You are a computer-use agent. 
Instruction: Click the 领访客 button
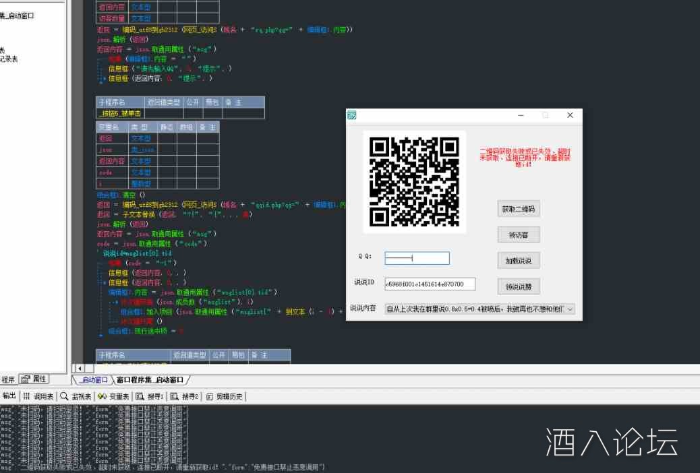tap(519, 234)
